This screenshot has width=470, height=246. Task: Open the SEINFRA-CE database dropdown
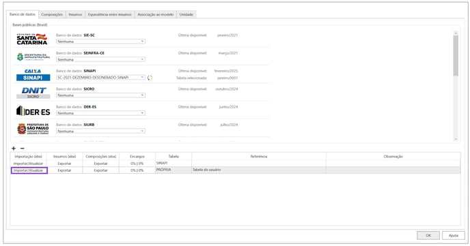pos(100,59)
